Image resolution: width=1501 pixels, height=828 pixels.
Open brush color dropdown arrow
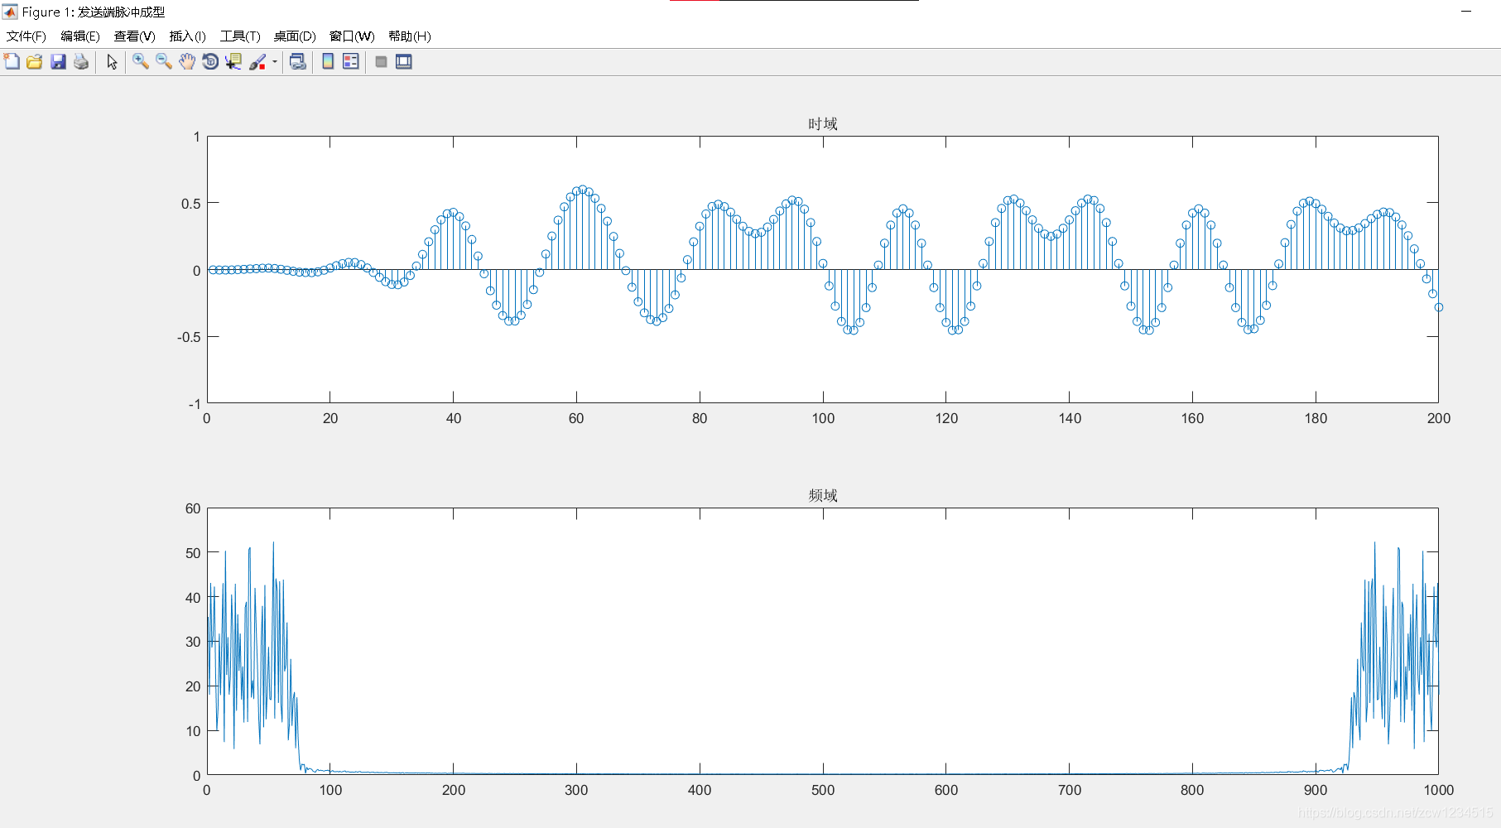(275, 61)
